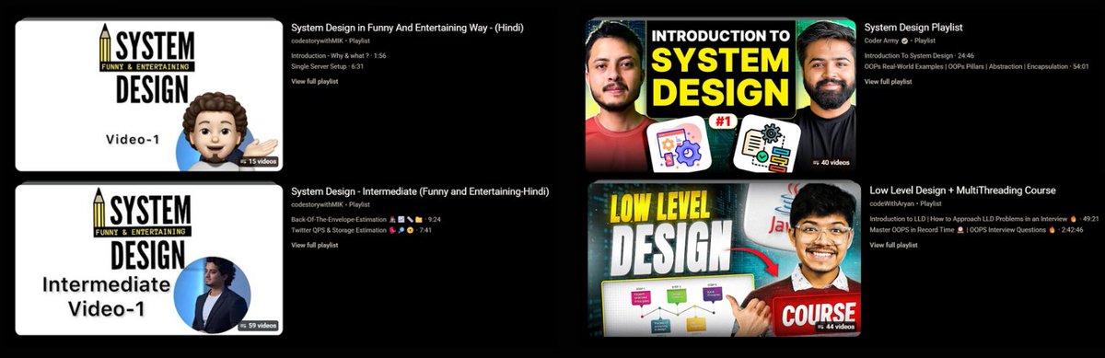Viewport: 1105px width, 358px height.
Task: Open Low Level Design + MultiThreading Course title
Action: 962,191
